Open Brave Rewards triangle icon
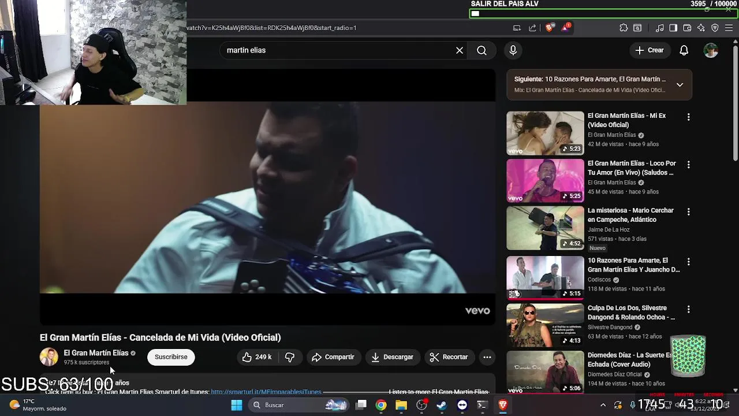 coord(565,27)
